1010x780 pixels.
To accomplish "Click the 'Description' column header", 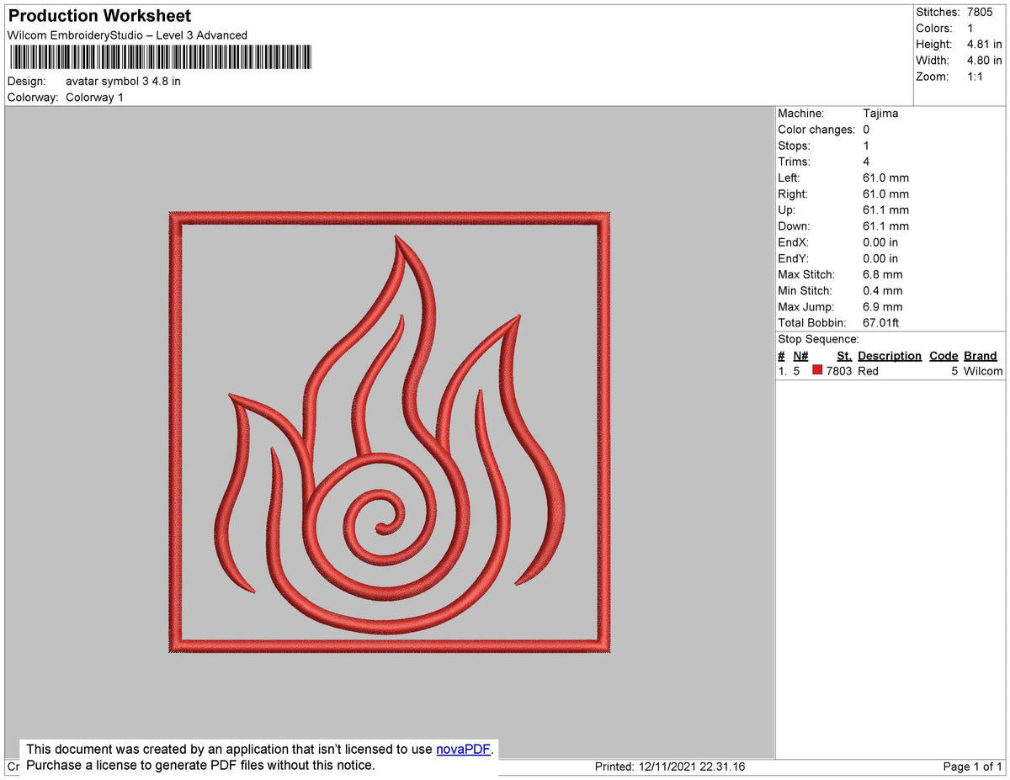I will coord(890,356).
